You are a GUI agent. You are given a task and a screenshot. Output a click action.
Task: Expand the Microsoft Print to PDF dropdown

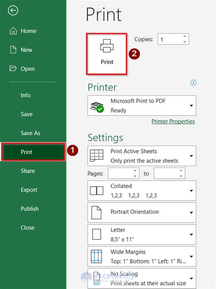point(191,106)
